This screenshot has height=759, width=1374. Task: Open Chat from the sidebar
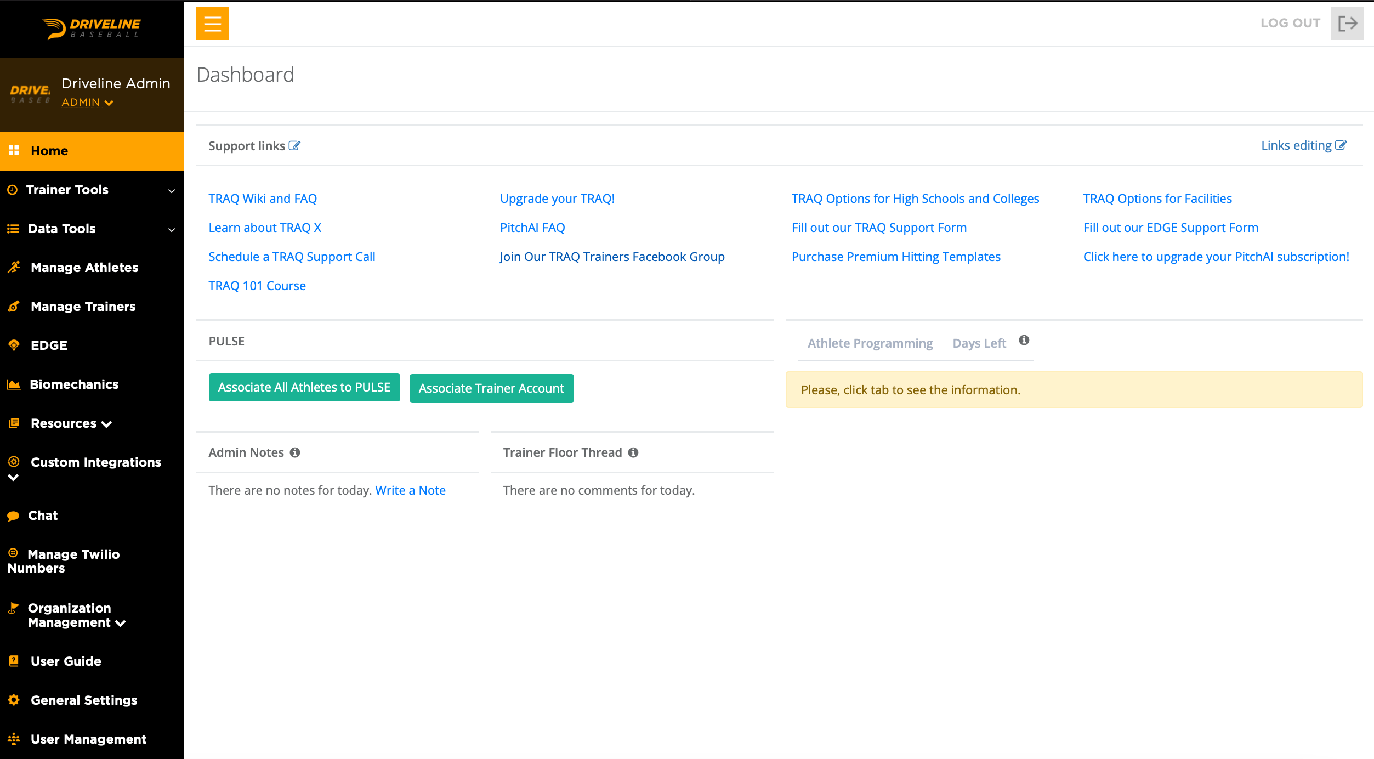point(92,515)
